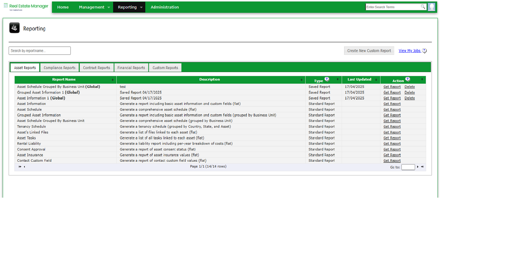513x259 pixels.
Task: Go to first page pager icon
Action: point(20,167)
